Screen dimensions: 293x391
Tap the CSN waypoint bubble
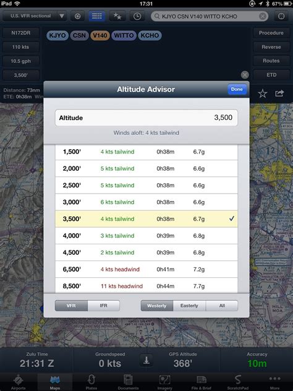[79, 35]
